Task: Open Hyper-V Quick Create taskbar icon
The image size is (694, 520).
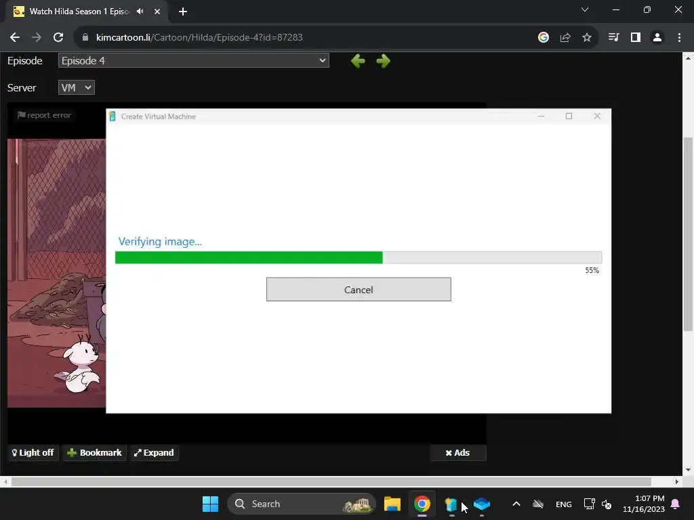Action: coord(451,504)
